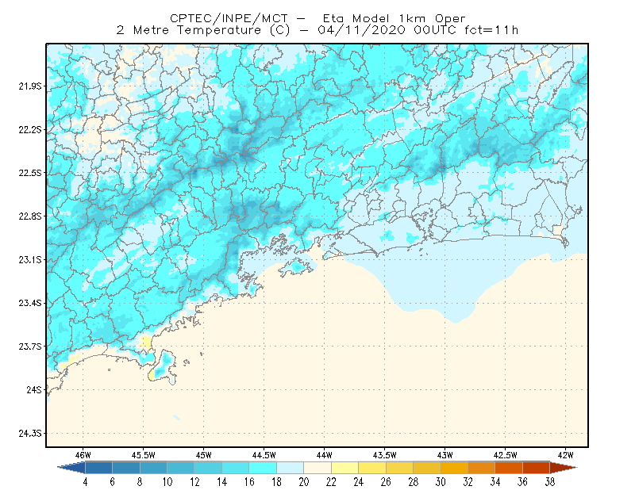Click the color bar segment between 34 and 36
This screenshot has width=635, height=490.
[509, 468]
